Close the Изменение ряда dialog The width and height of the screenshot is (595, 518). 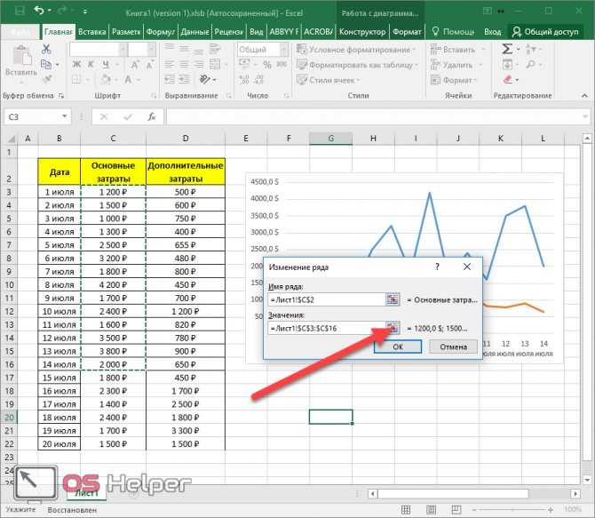(x=467, y=267)
